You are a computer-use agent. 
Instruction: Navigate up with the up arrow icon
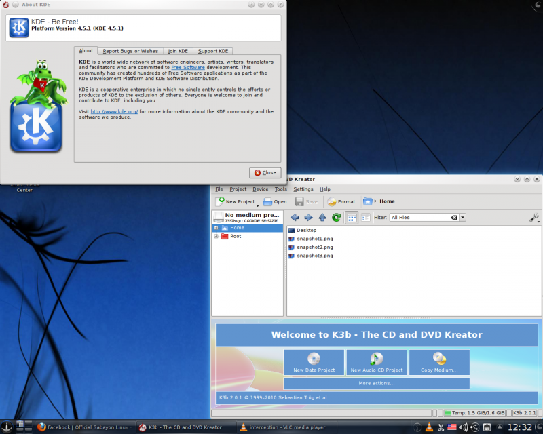pos(322,218)
